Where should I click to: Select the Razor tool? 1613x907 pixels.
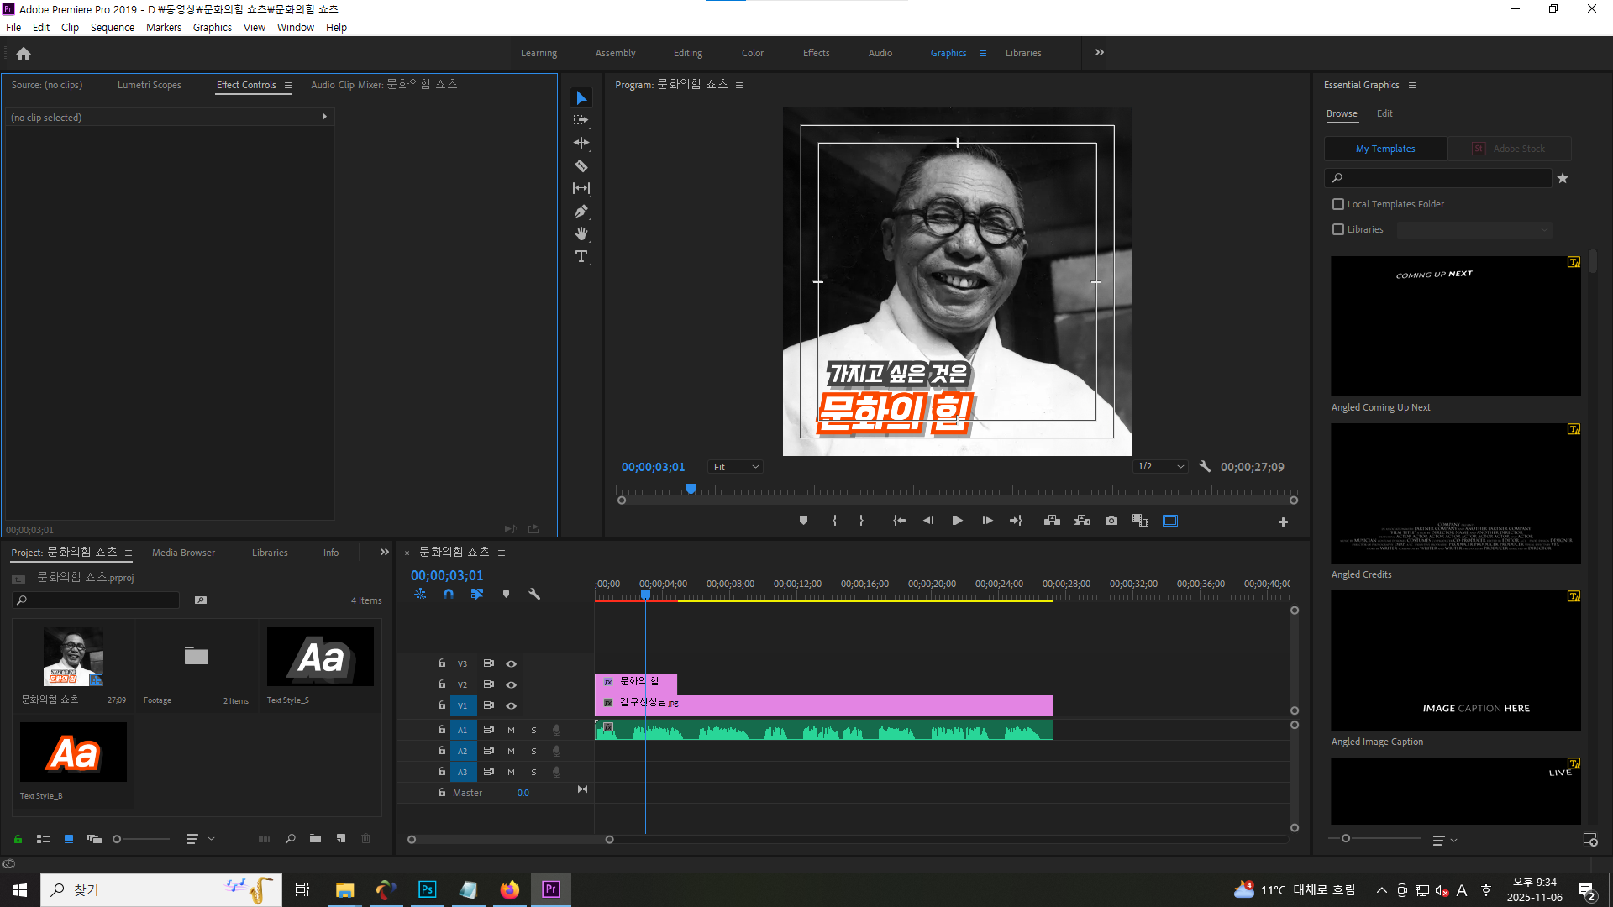pyautogui.click(x=581, y=165)
